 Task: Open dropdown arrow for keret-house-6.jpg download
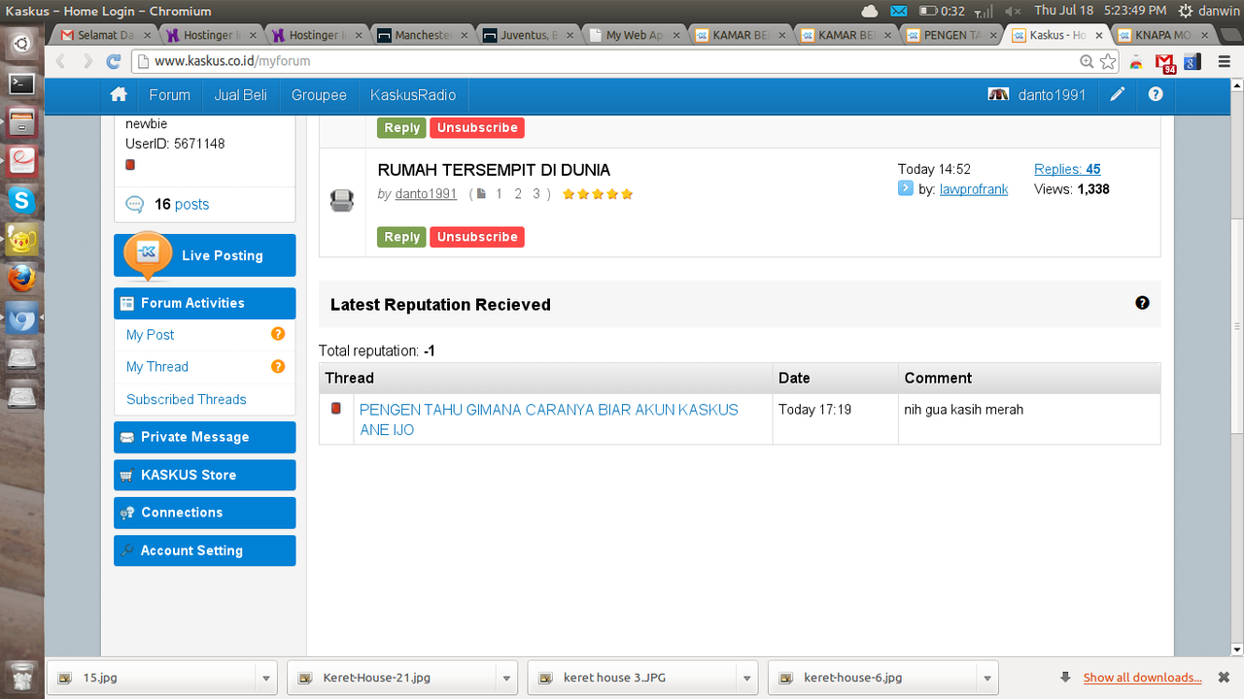pos(986,678)
